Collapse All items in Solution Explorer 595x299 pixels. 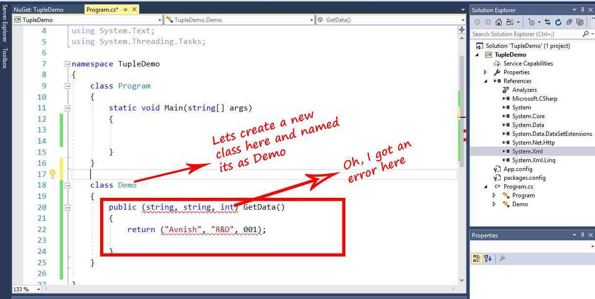click(x=569, y=22)
